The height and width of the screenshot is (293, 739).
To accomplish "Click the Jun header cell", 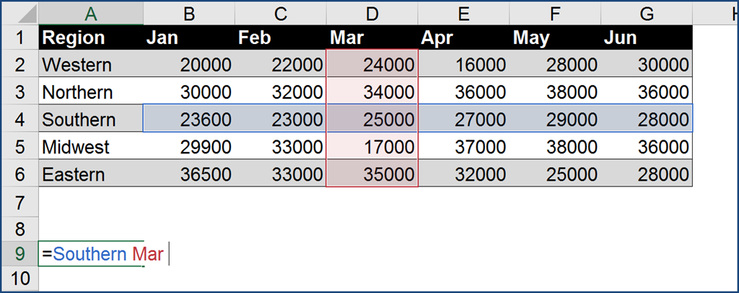I will (x=647, y=38).
